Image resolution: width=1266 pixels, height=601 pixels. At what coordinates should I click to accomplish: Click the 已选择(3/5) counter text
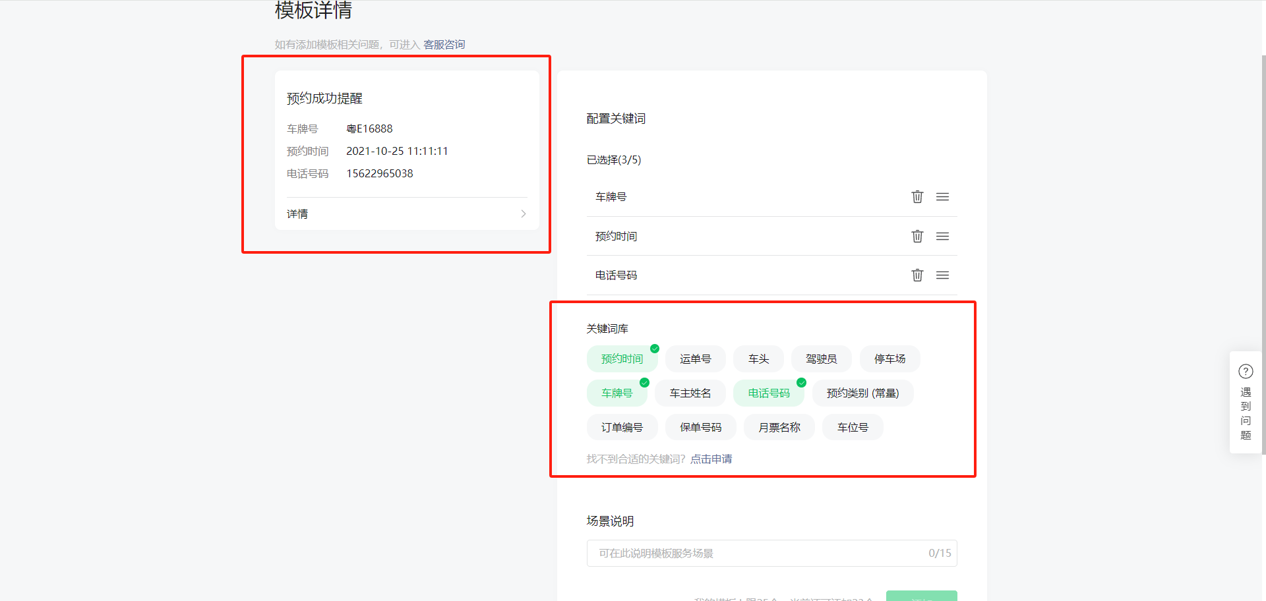point(614,160)
